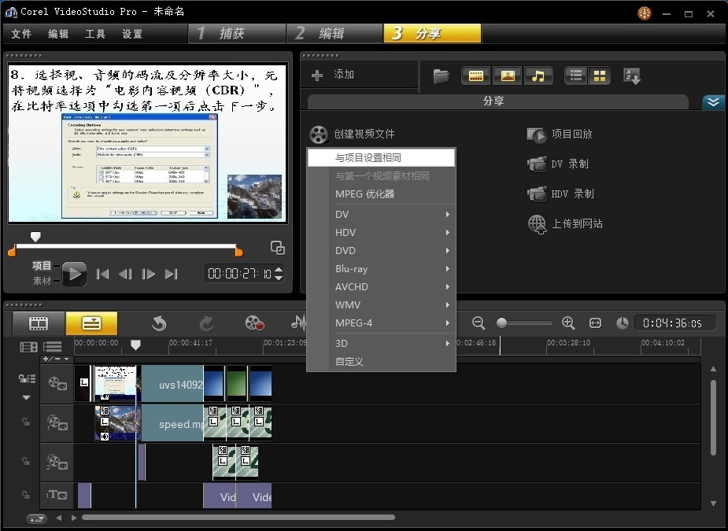Click the fit project in timeline icon
Image resolution: width=728 pixels, height=531 pixels.
pyautogui.click(x=595, y=323)
